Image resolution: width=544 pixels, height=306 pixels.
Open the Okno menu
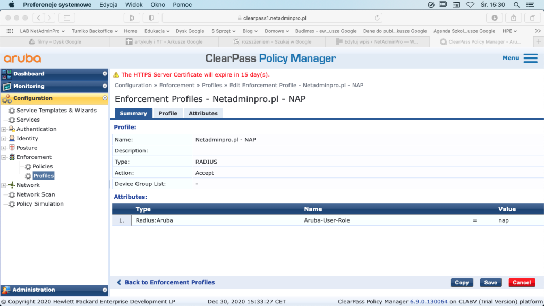157,4
